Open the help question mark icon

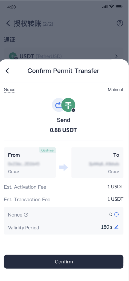(120, 23)
